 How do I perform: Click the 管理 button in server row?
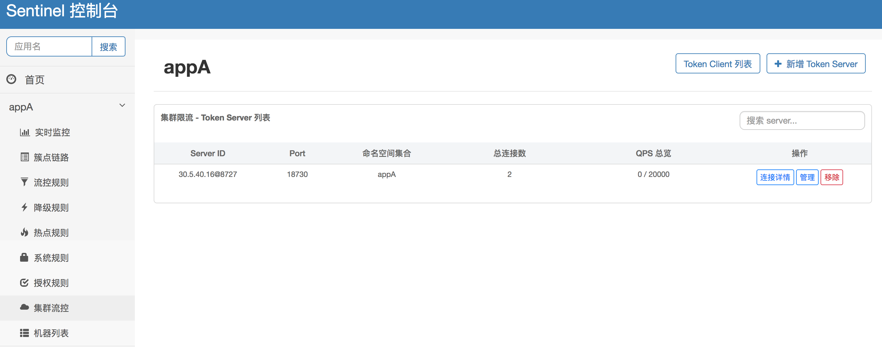point(807,178)
